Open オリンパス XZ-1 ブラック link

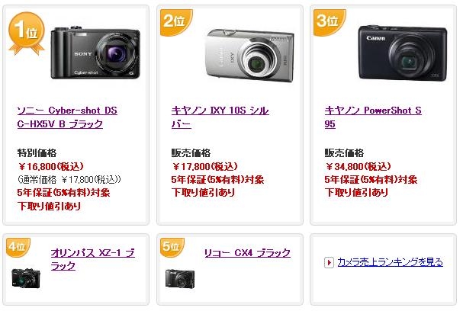point(93,259)
